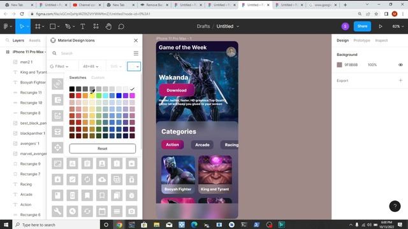Click the Download button in the design
The image size is (408, 229).
(x=177, y=90)
